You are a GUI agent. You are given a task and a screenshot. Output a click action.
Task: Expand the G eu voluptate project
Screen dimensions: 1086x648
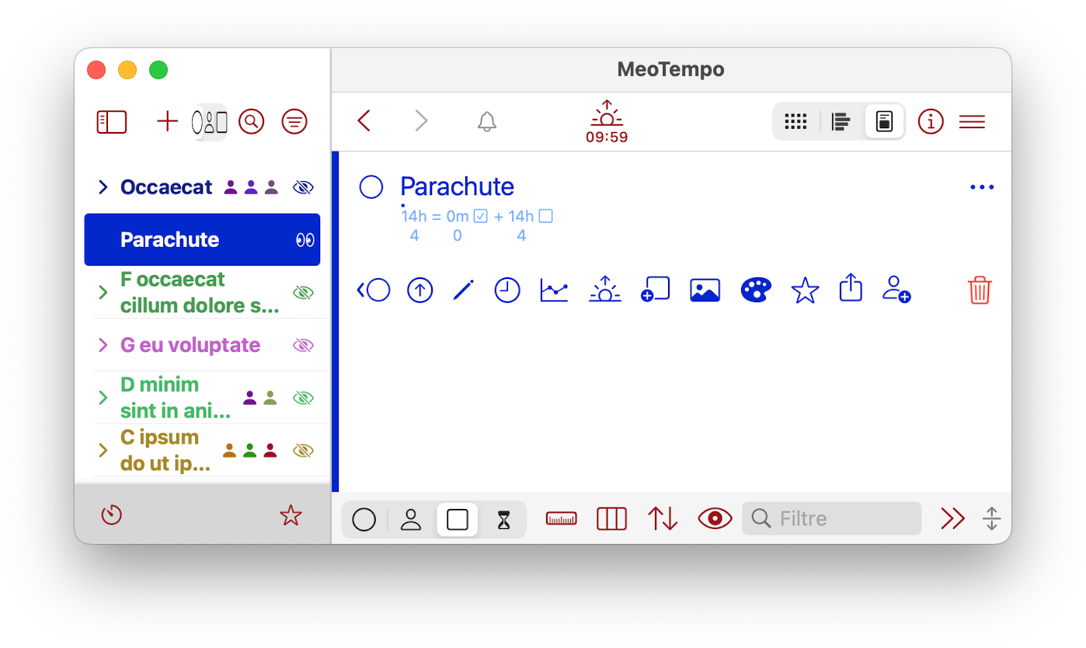[103, 345]
